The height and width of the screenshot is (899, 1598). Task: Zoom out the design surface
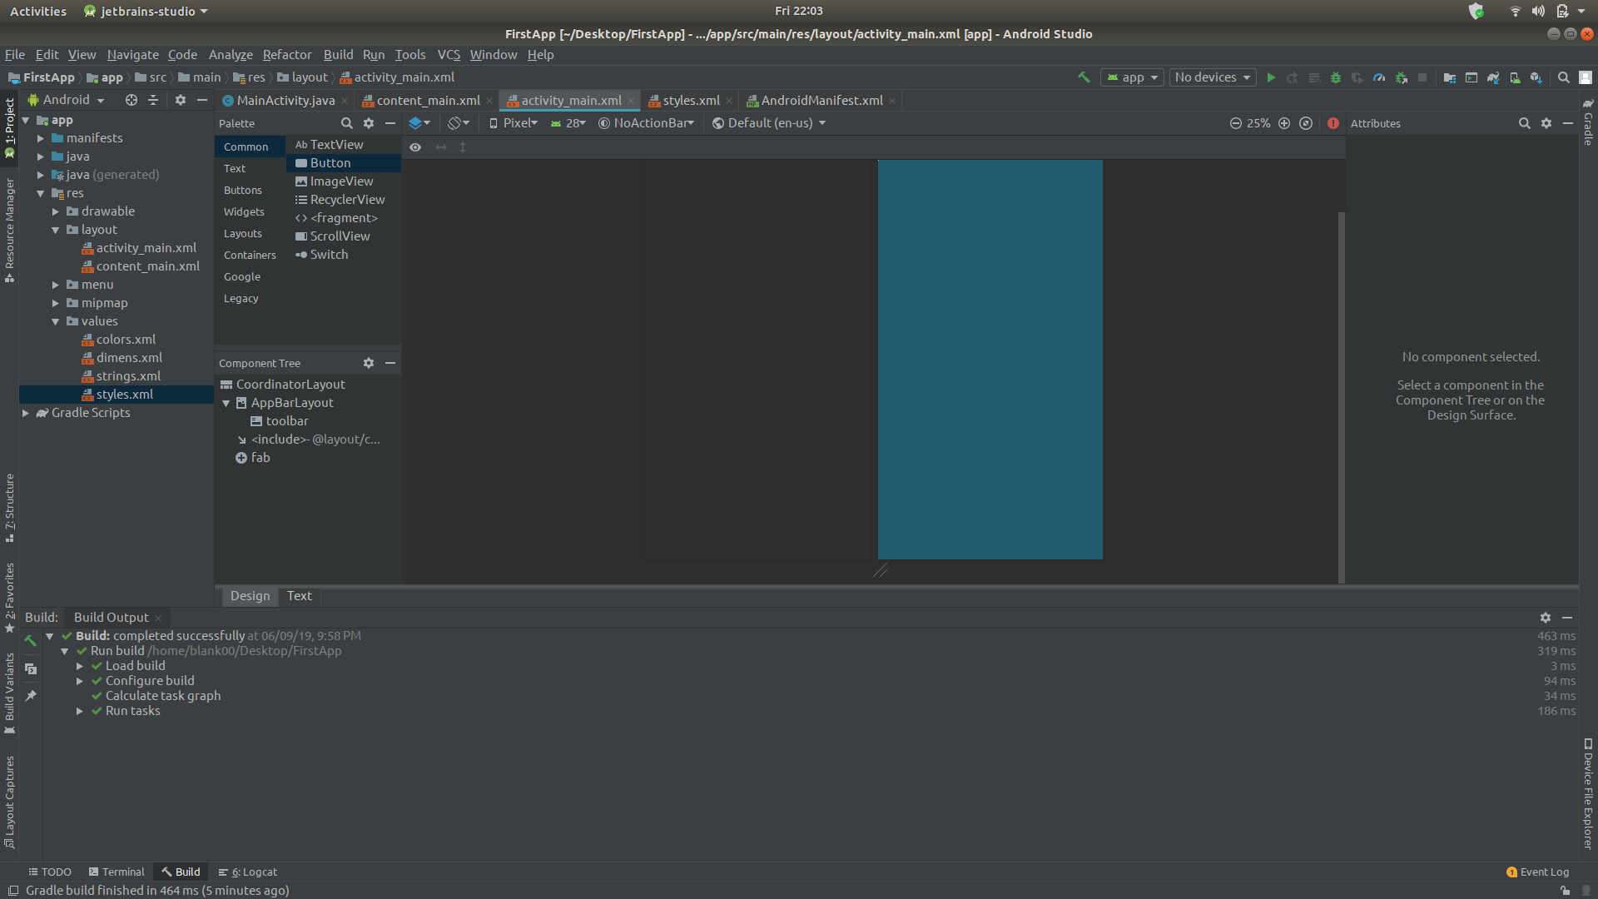point(1236,123)
